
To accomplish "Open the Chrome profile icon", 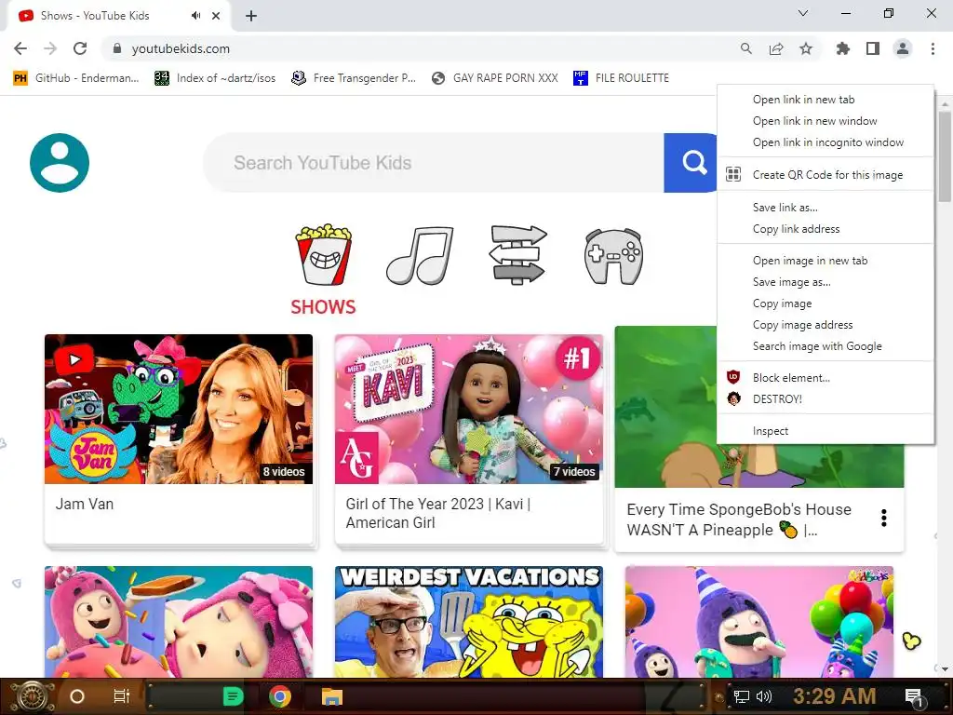I will [903, 48].
